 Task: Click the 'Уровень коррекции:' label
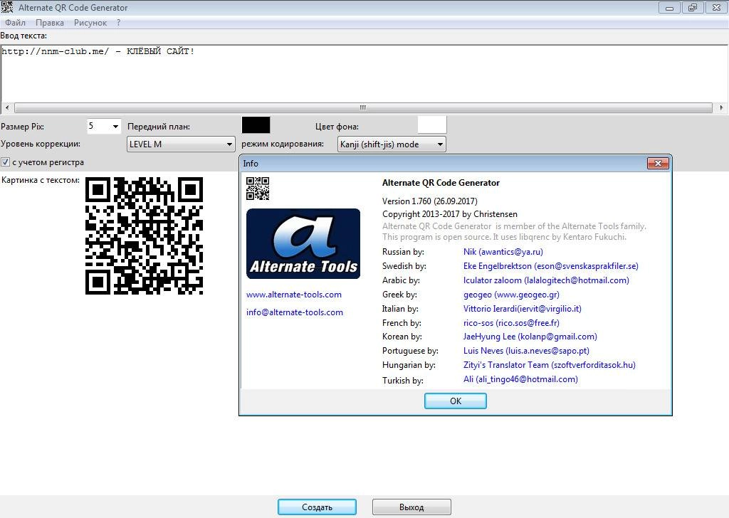(41, 144)
